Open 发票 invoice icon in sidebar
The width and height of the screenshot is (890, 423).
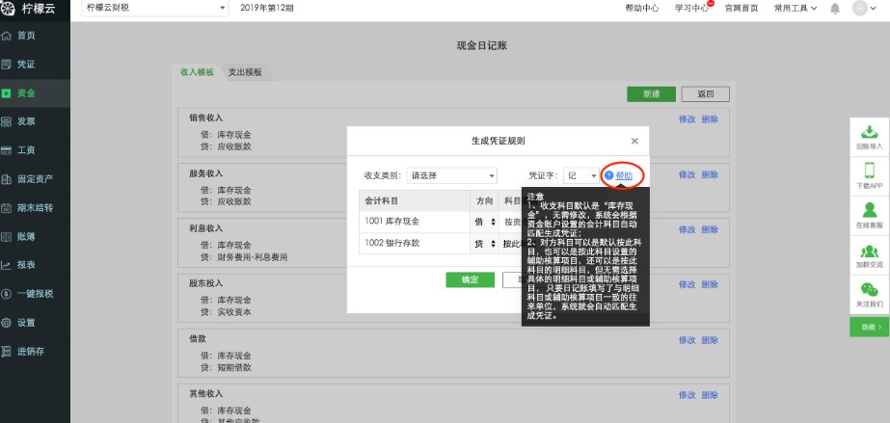pos(6,121)
